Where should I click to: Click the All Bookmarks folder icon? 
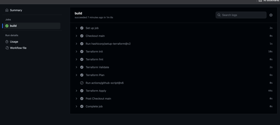[x=260, y=1]
